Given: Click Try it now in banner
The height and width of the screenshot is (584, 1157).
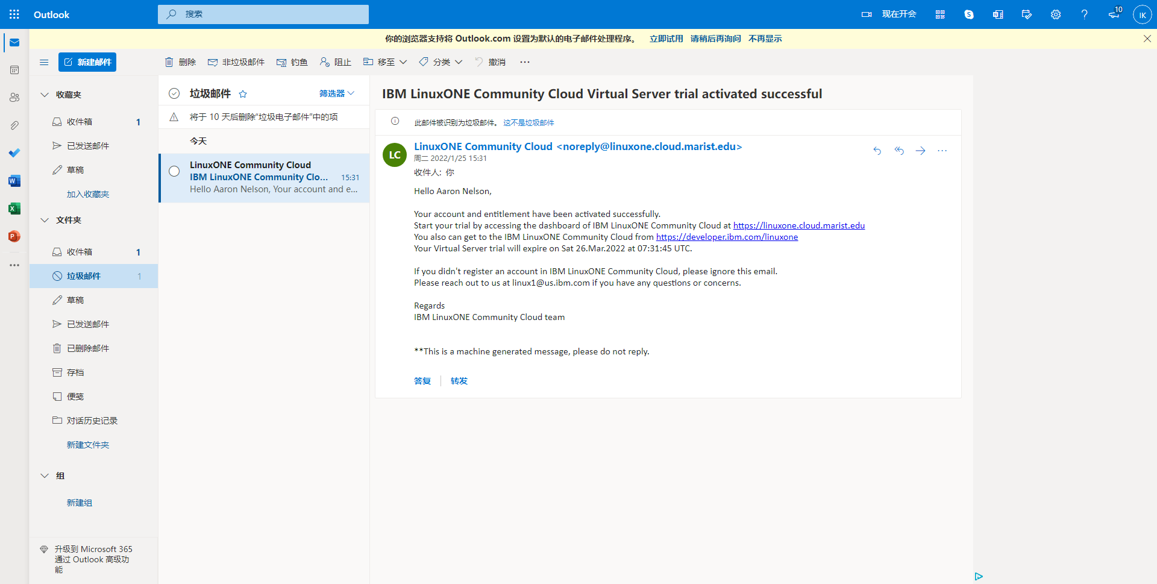Looking at the screenshot, I should tap(666, 39).
